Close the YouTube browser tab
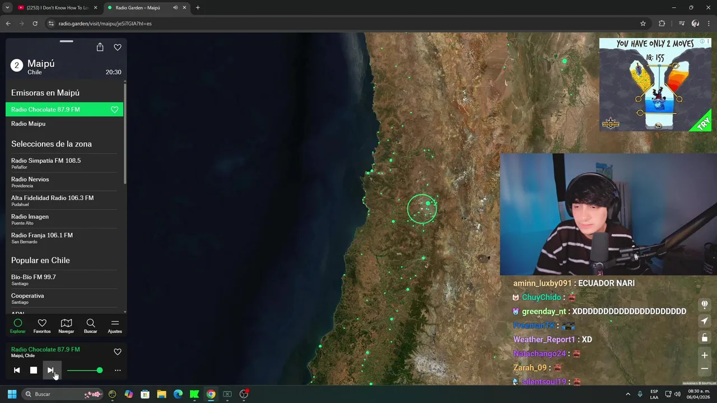 tap(95, 8)
